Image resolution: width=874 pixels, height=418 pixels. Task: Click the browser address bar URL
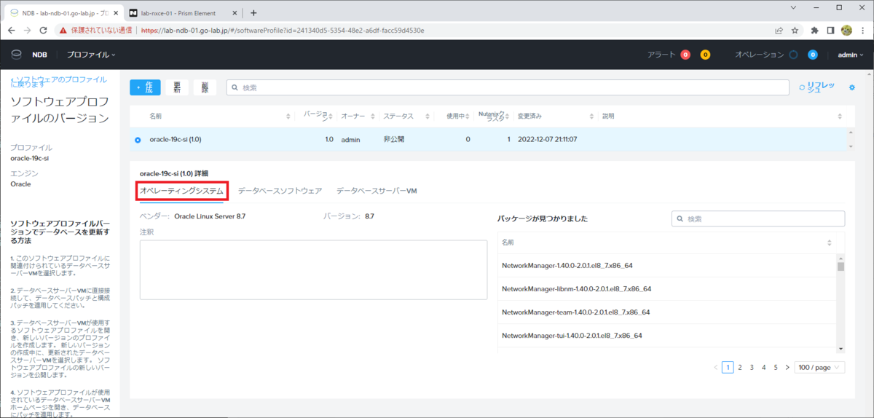click(x=283, y=31)
